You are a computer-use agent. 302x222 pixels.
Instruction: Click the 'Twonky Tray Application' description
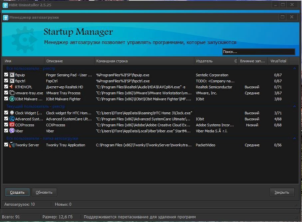coord(66,145)
